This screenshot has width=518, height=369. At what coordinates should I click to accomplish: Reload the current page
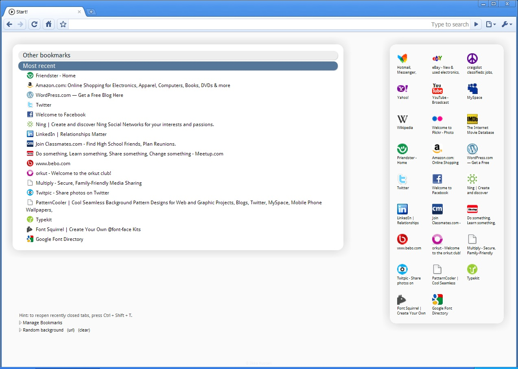click(x=35, y=24)
